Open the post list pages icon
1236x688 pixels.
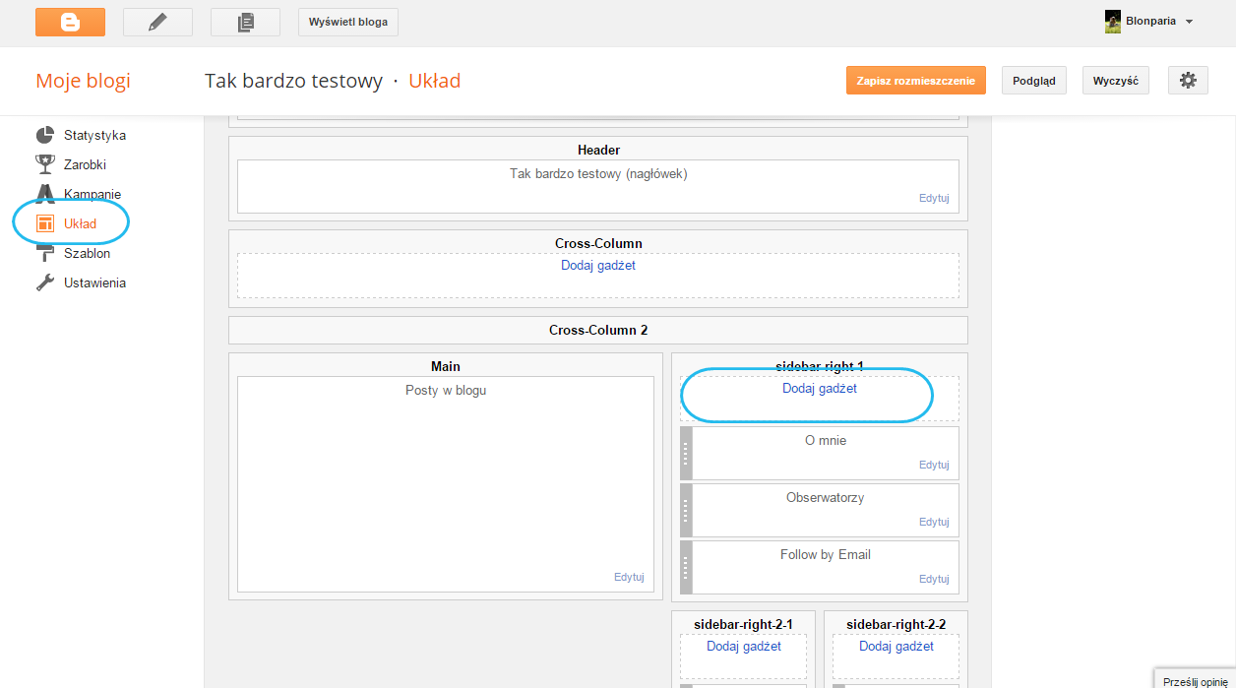245,22
